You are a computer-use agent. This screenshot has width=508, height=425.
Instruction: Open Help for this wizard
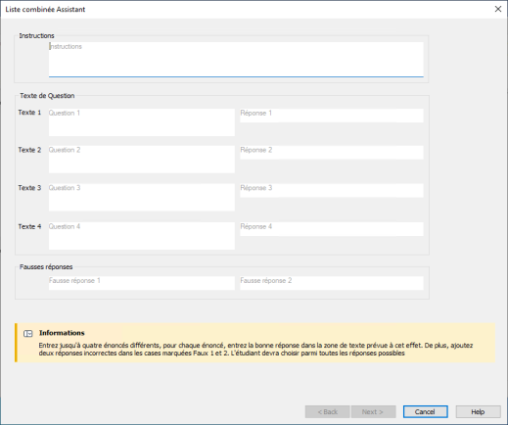[478, 411]
